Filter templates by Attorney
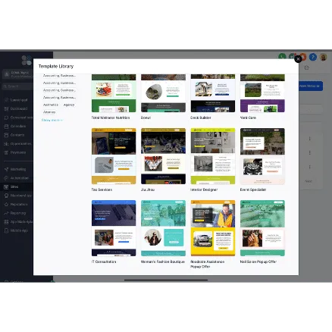This screenshot has height=332, width=332. pyautogui.click(x=49, y=112)
